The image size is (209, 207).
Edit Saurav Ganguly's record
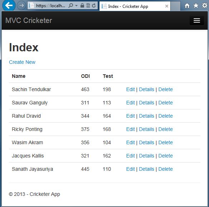pos(131,103)
